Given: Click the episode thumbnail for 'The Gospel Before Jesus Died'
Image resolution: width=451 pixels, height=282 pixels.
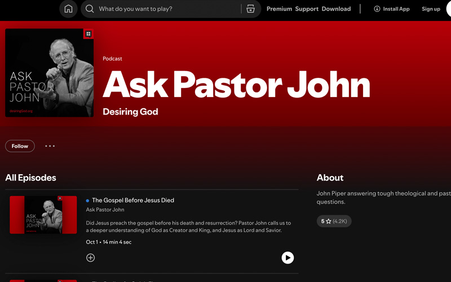Looking at the screenshot, I should [x=43, y=215].
